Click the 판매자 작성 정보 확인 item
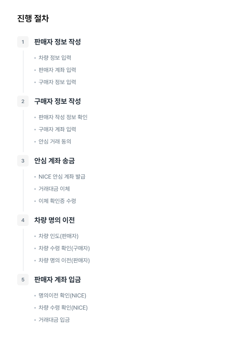This screenshot has height=339, width=249. 63,117
